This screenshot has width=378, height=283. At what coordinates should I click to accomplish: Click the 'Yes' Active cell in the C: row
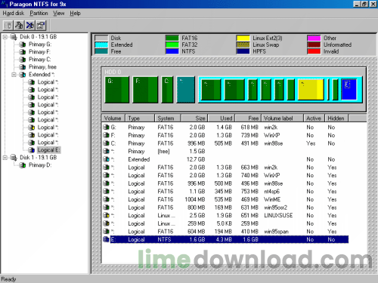coord(311,143)
